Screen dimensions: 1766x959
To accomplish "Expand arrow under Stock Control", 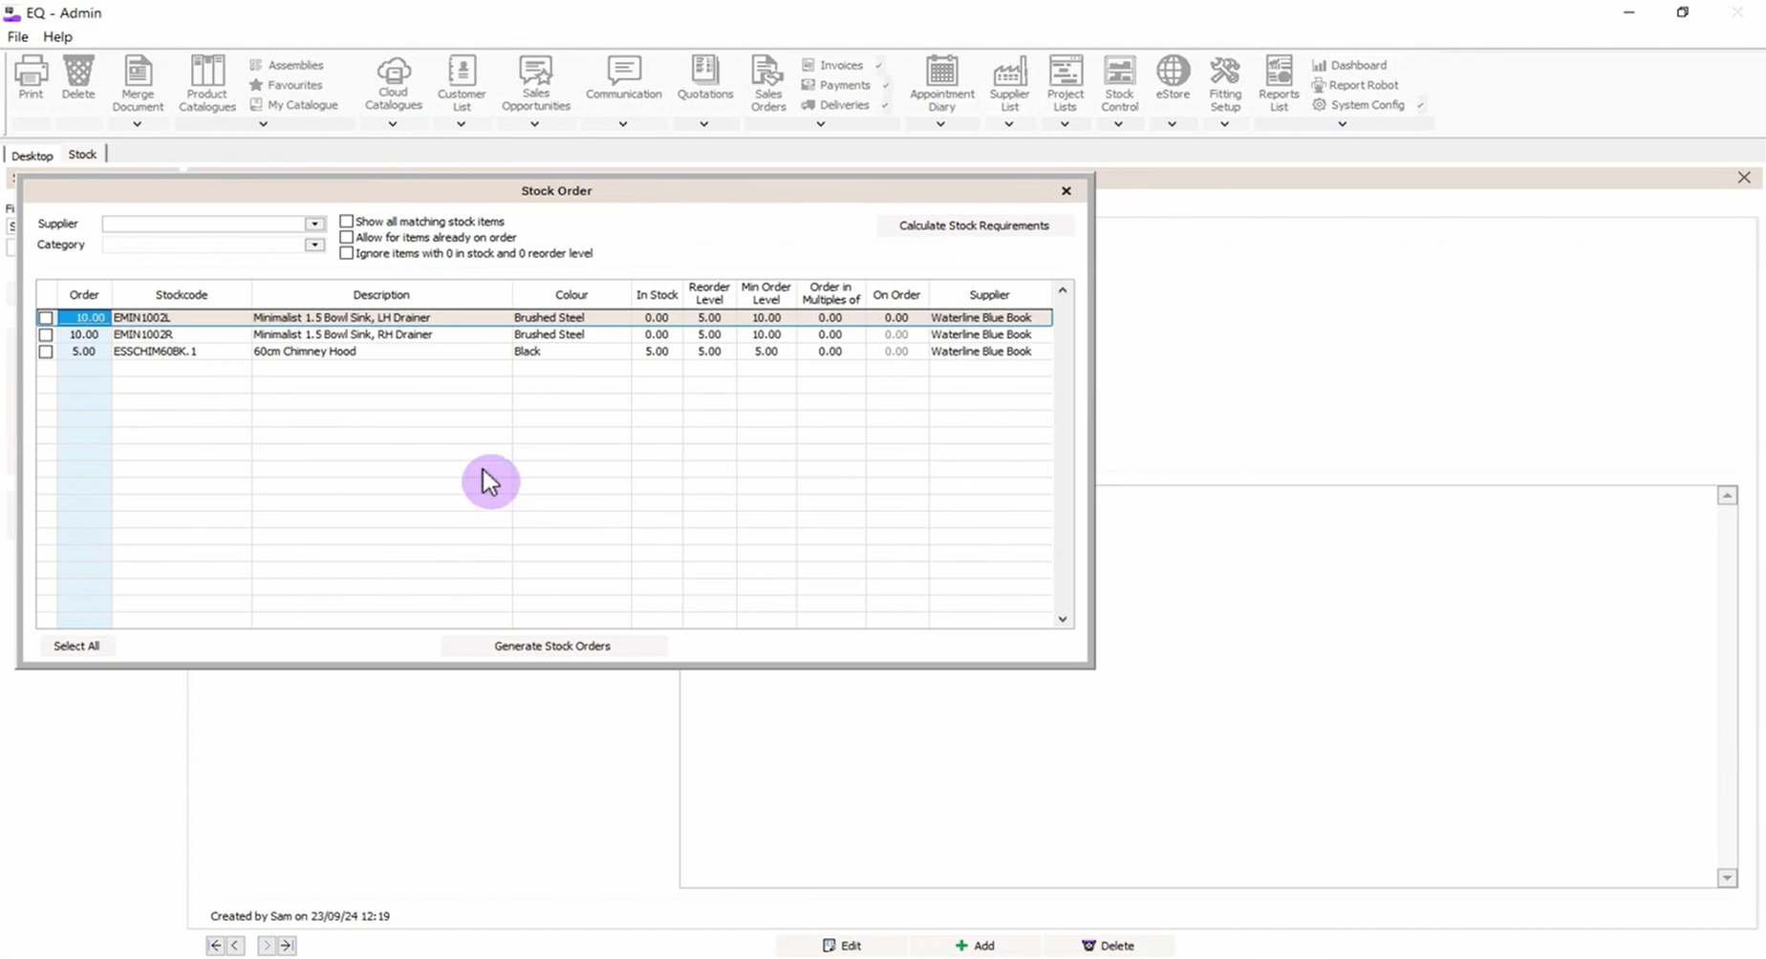I will click(1118, 124).
